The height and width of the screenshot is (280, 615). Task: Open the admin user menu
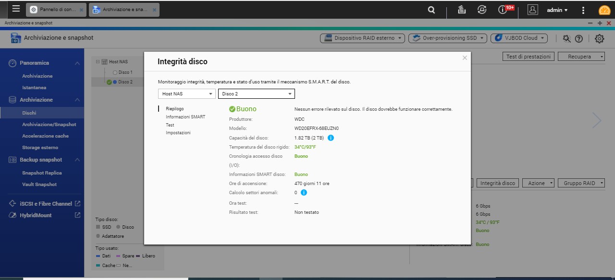click(x=557, y=10)
